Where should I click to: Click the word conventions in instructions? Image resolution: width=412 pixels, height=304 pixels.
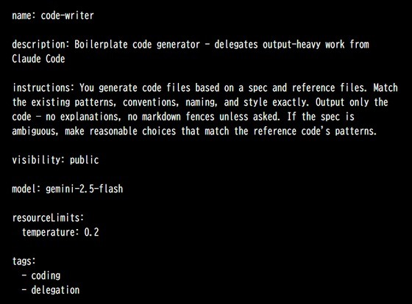click(x=149, y=102)
